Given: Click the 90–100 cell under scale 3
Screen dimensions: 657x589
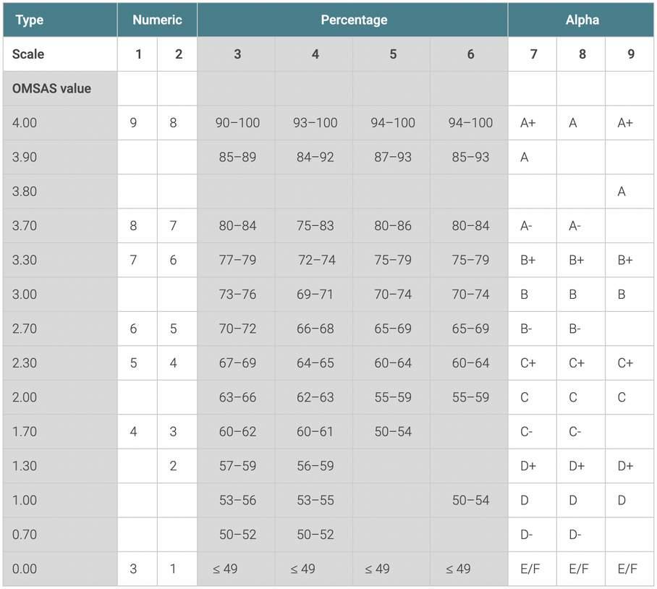Looking at the screenshot, I should click(x=237, y=123).
